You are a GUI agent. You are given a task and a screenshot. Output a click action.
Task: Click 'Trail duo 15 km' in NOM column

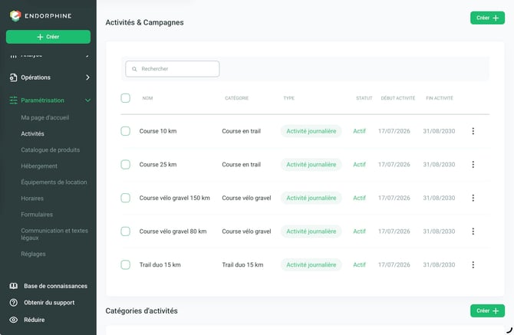coord(160,264)
